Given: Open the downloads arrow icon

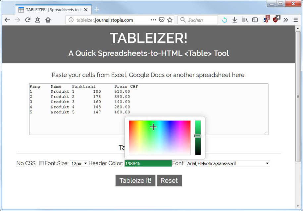Looking at the screenshot, I should pos(234,20).
